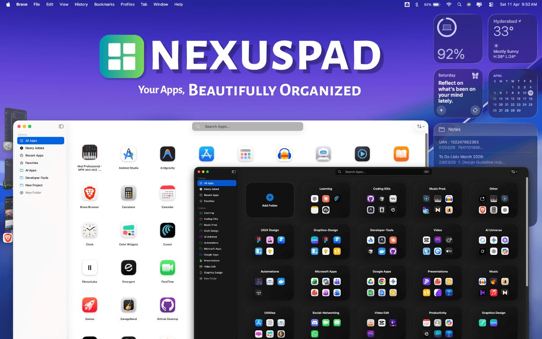542x339 pixels.
Task: Launch the Comet app icon
Action: pyautogui.click(x=167, y=231)
